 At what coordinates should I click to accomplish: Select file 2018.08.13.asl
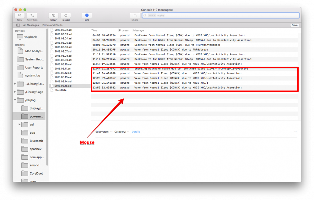(63, 77)
